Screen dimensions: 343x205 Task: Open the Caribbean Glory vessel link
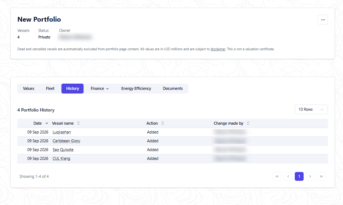pyautogui.click(x=66, y=141)
